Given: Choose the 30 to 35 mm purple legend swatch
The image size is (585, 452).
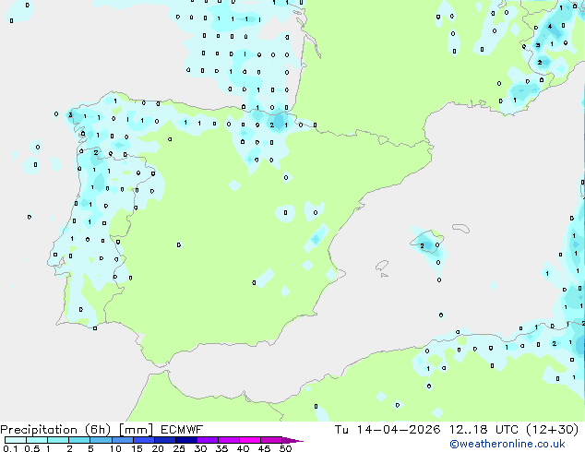Looking at the screenshot, I should click(208, 440).
